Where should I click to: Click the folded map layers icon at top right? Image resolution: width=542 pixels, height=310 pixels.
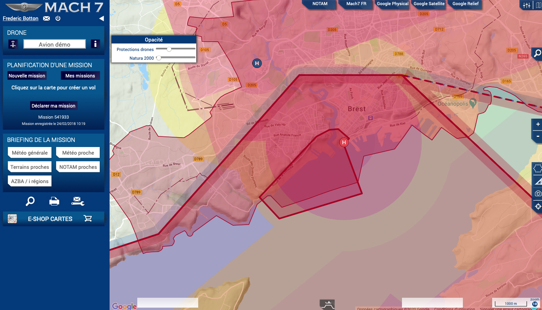point(538,5)
